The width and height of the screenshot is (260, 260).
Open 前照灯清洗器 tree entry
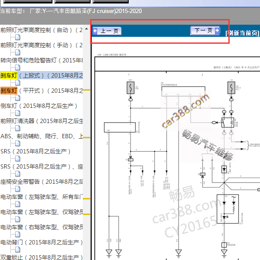42,121
